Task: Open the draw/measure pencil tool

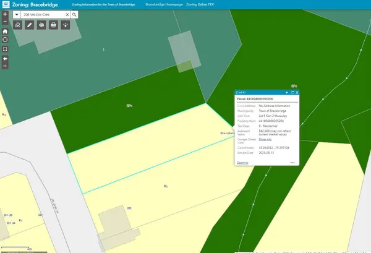Action: point(30,25)
